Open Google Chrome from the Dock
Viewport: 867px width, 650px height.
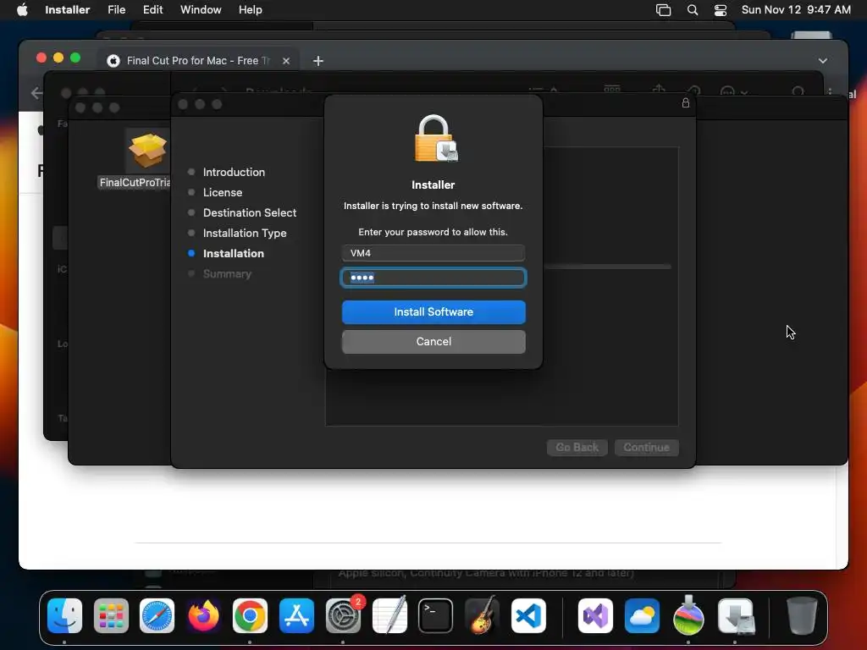(x=250, y=616)
